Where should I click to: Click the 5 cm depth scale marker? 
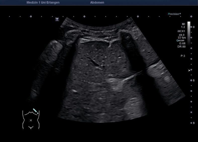click(x=191, y=80)
